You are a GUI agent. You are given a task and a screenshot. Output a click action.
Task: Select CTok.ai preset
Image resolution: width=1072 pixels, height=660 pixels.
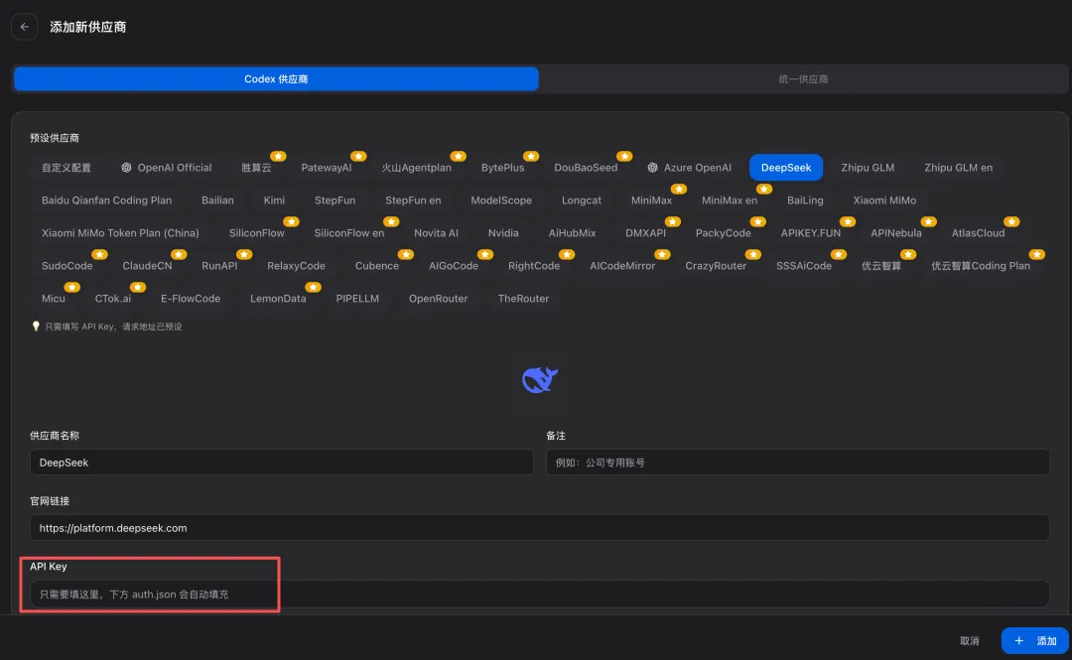[113, 299]
